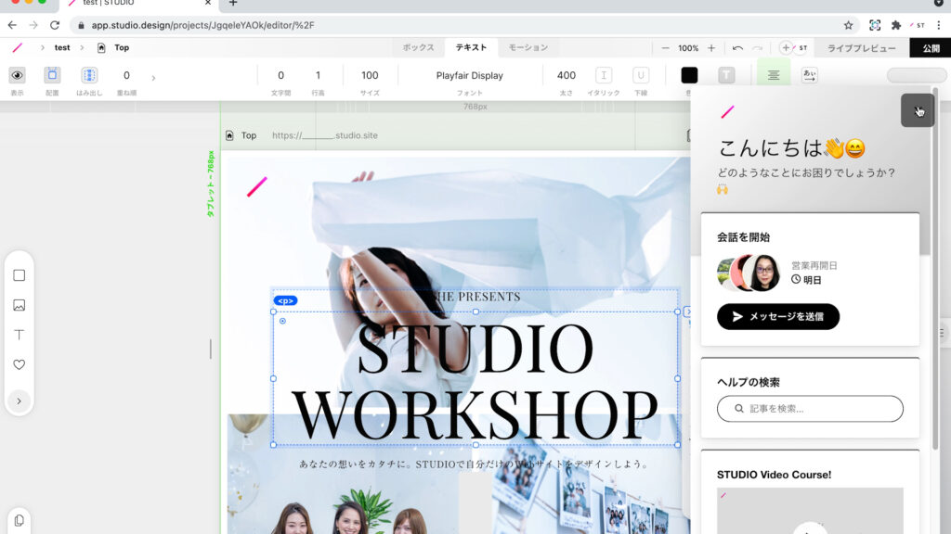Open the pages icon at bottom left
Screen dimensions: 951x534
click(19, 520)
